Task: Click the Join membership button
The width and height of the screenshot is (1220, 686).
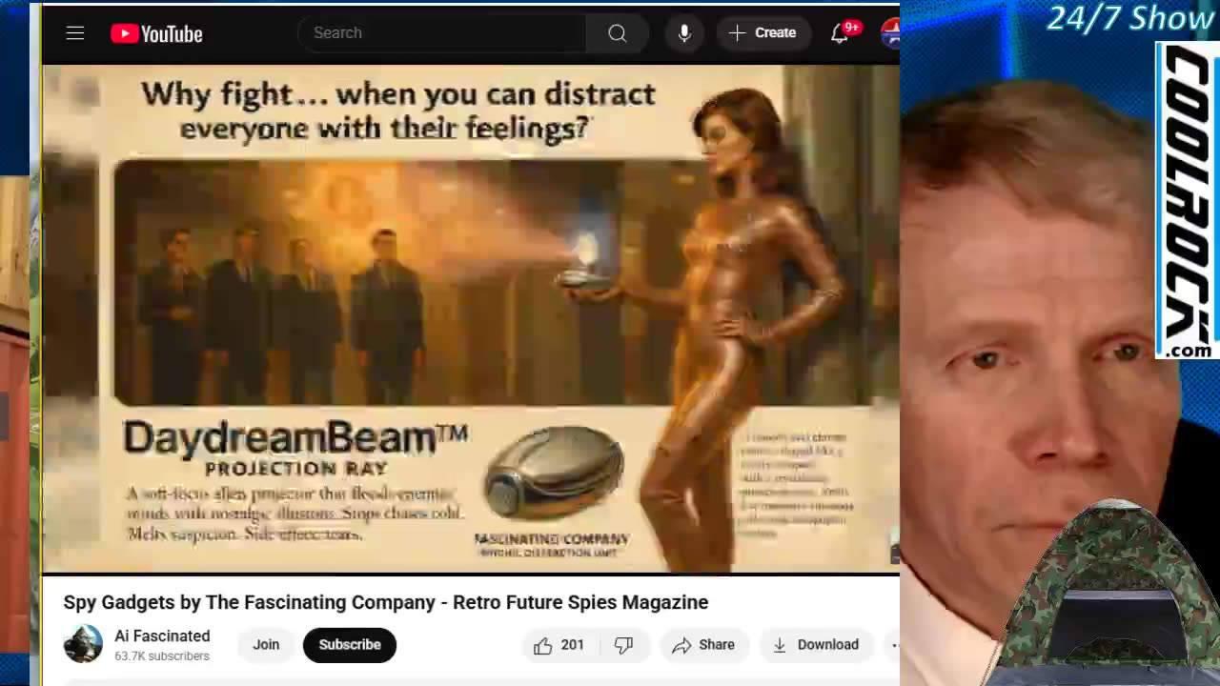Action: click(x=266, y=645)
